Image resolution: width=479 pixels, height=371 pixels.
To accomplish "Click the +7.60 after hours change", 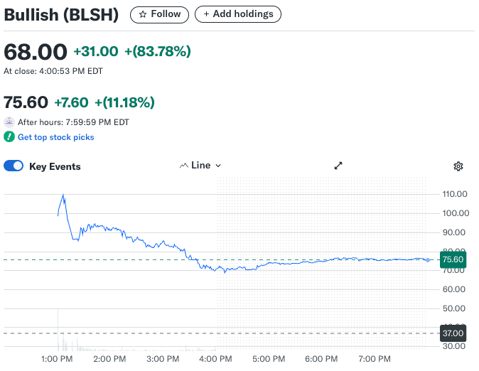I will (72, 102).
